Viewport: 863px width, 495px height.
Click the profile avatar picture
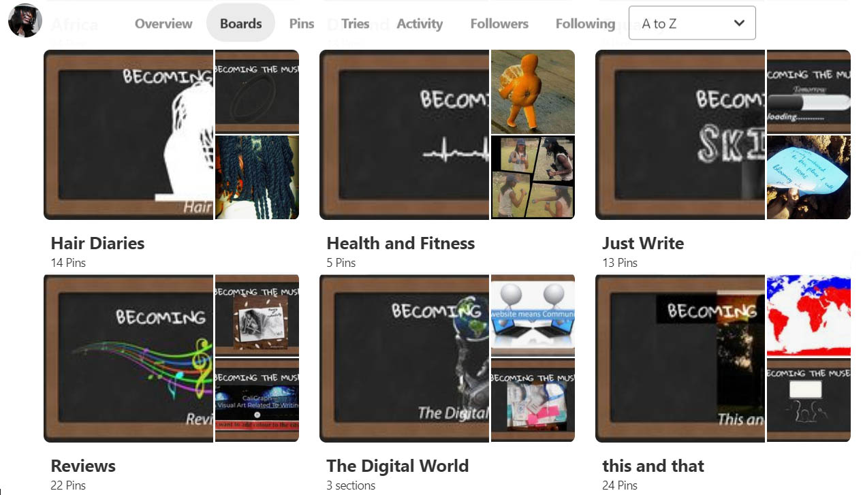click(25, 20)
